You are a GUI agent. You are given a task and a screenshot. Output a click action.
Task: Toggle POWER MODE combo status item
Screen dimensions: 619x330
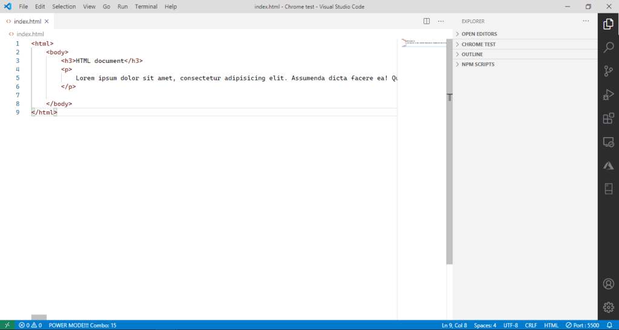click(82, 325)
